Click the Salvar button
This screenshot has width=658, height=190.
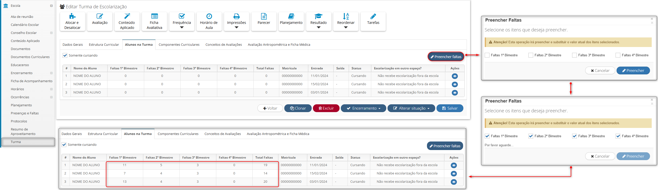coord(450,108)
